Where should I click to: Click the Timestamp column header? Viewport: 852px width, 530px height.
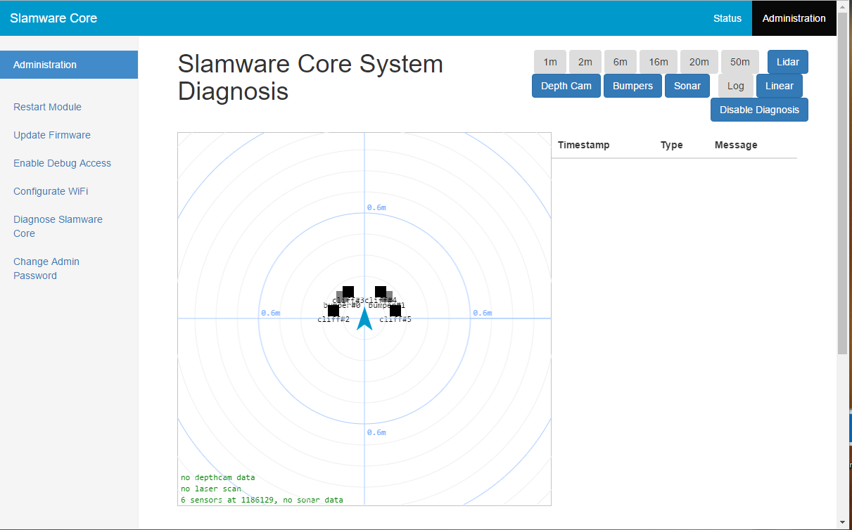tap(584, 145)
